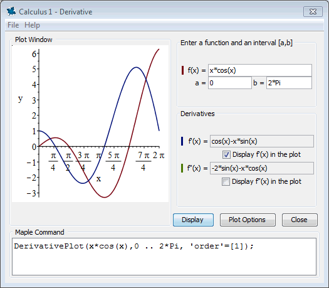The height and width of the screenshot is (288, 329).
Task: Open the Help menu
Action: (x=32, y=25)
